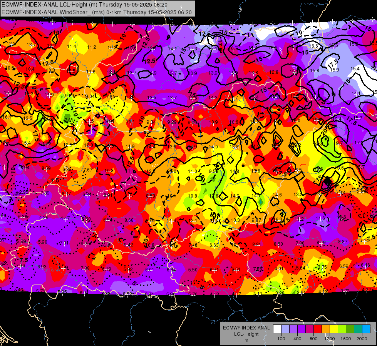The width and height of the screenshot is (377, 346).
Task: Click the legend label 1200
Action: point(329,339)
